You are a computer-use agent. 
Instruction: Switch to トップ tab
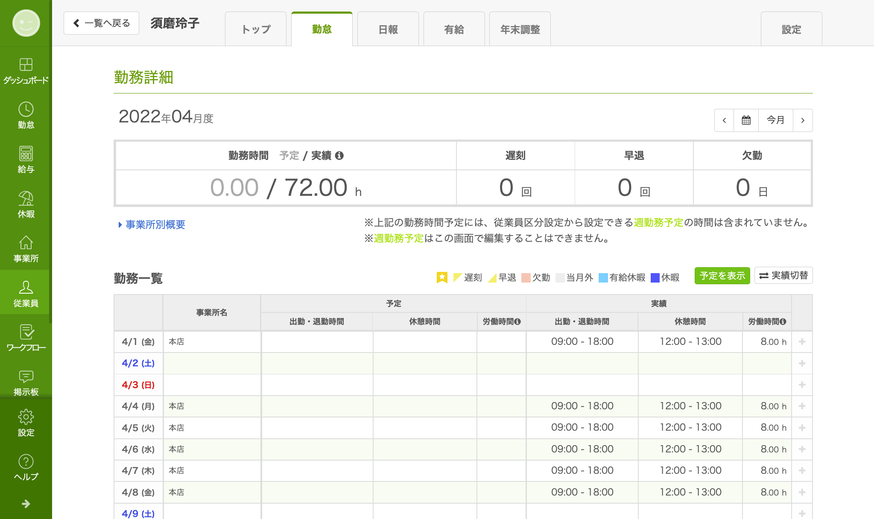click(x=256, y=29)
